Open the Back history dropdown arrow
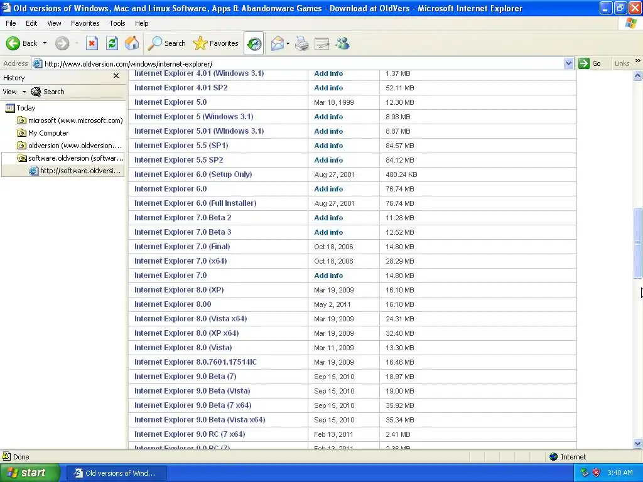 tap(45, 43)
